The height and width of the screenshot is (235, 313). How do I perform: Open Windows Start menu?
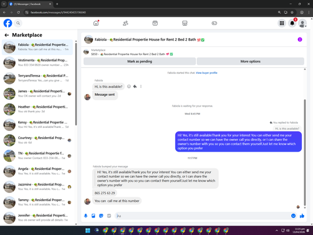(88, 231)
